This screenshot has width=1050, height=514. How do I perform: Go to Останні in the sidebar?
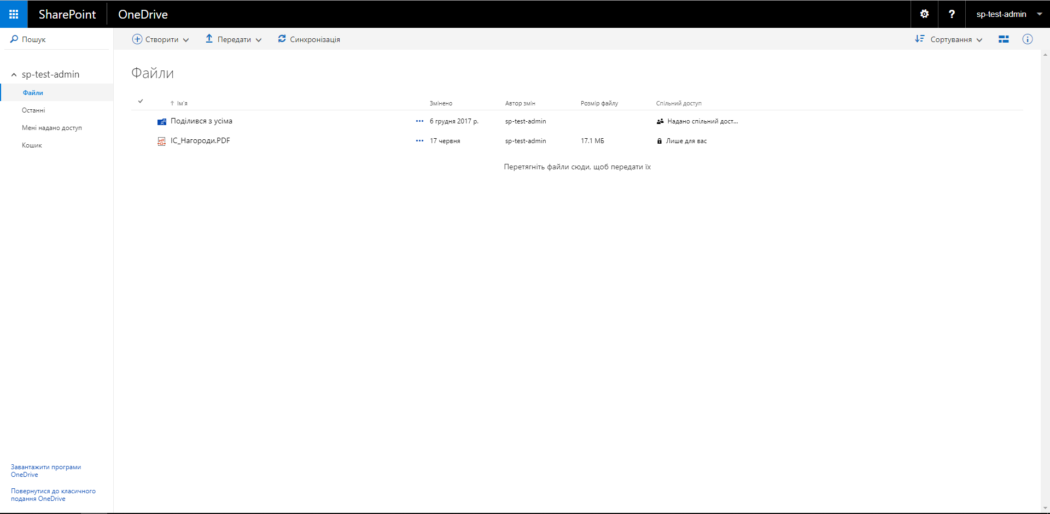click(33, 110)
